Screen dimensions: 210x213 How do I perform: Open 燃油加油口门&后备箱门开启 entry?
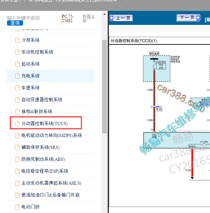point(50,195)
